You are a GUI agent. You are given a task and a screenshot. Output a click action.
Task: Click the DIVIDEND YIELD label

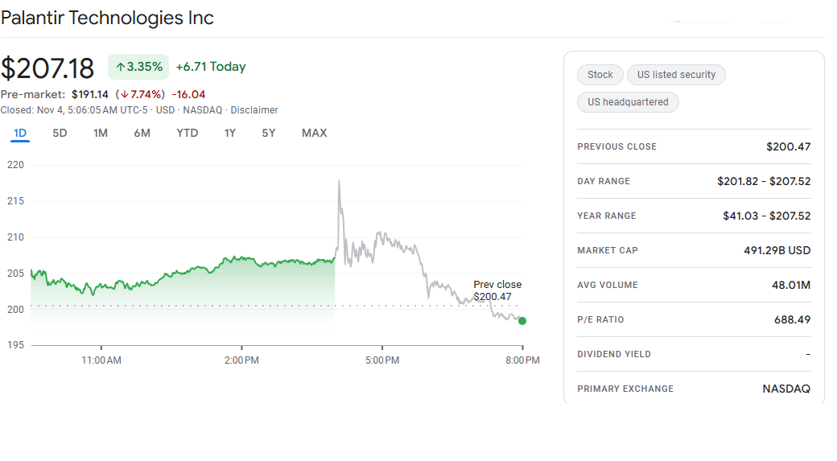(x=614, y=354)
